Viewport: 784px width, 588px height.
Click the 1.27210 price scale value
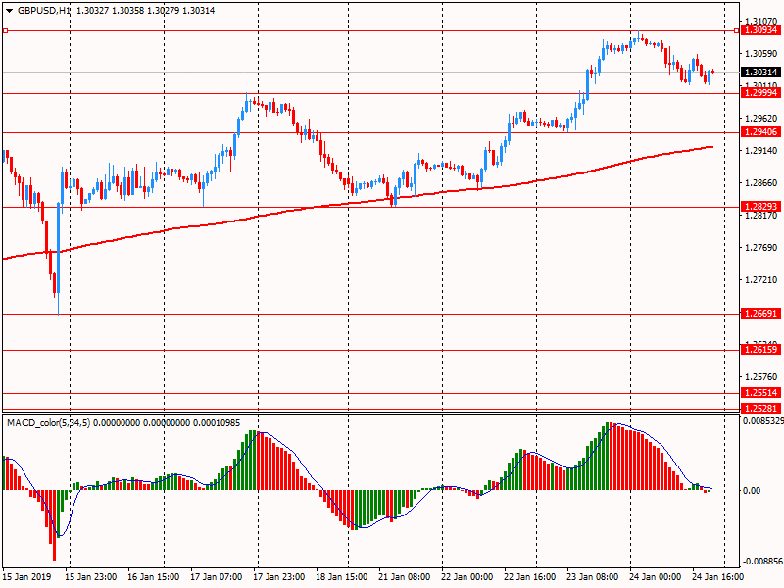(761, 280)
